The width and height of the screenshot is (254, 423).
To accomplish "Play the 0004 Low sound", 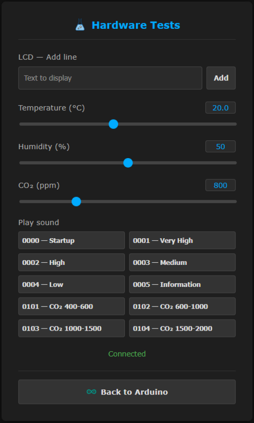I will click(72, 284).
